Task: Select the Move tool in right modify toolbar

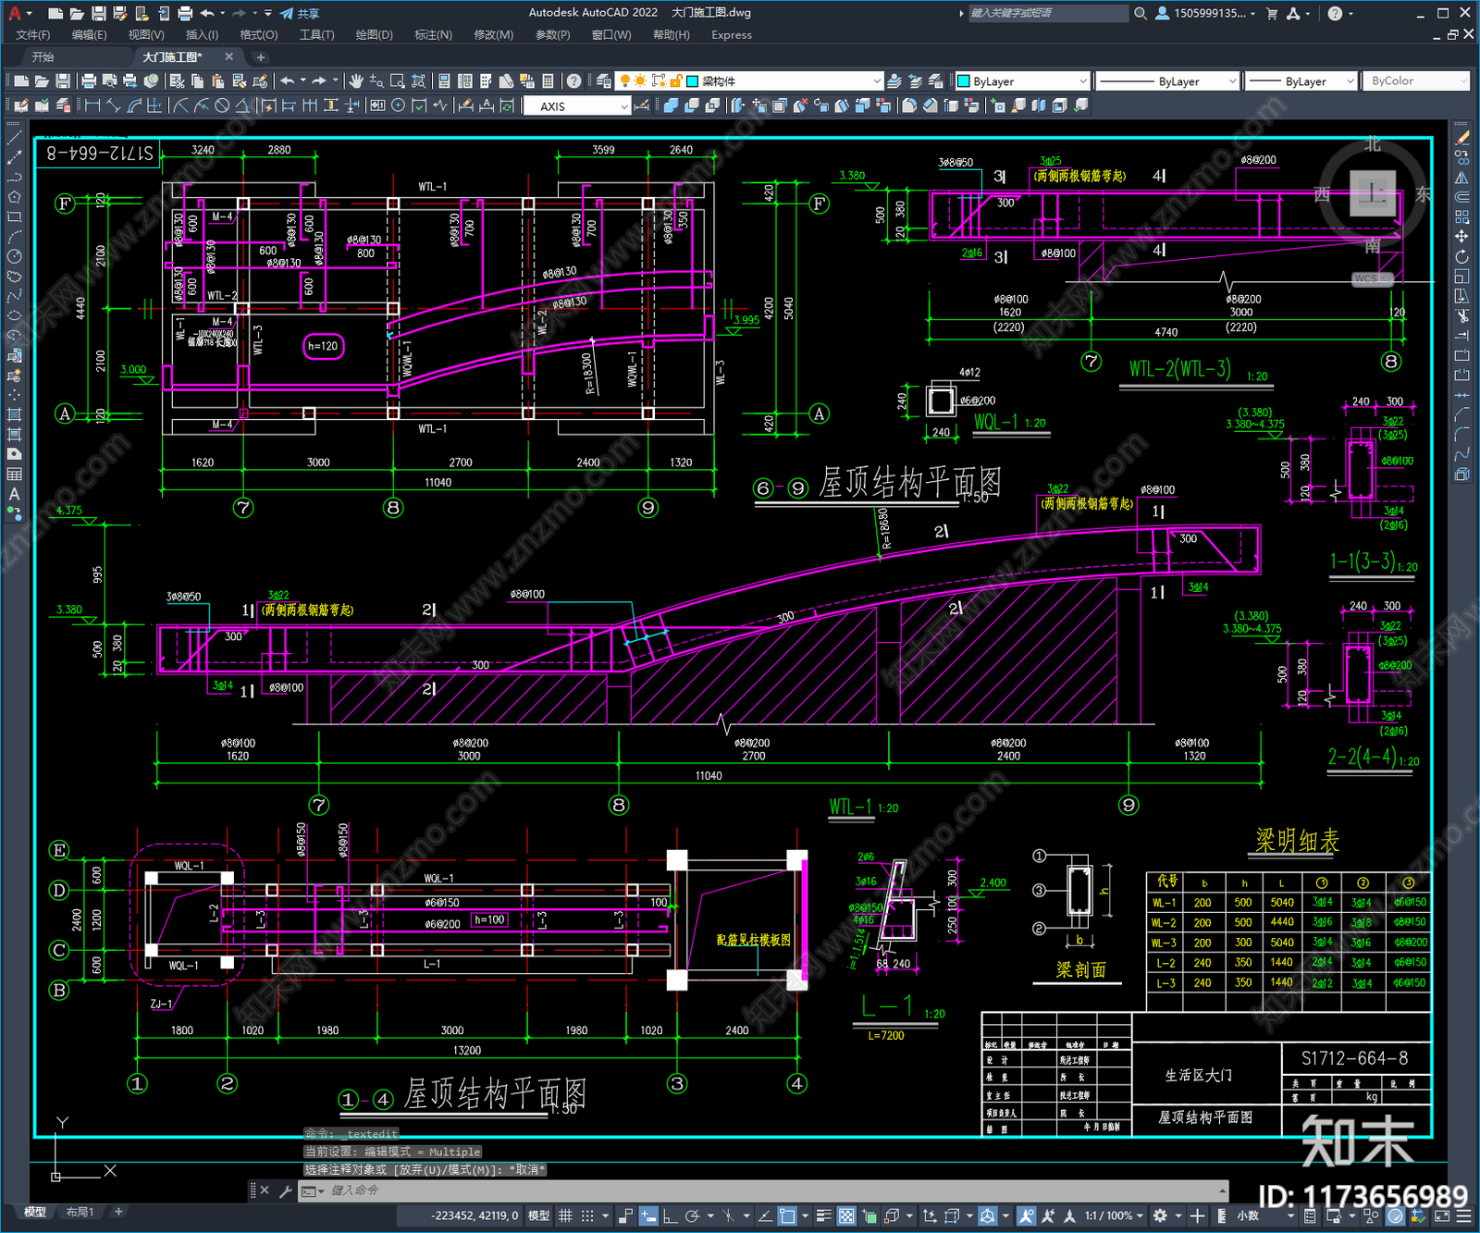Action: click(1461, 237)
